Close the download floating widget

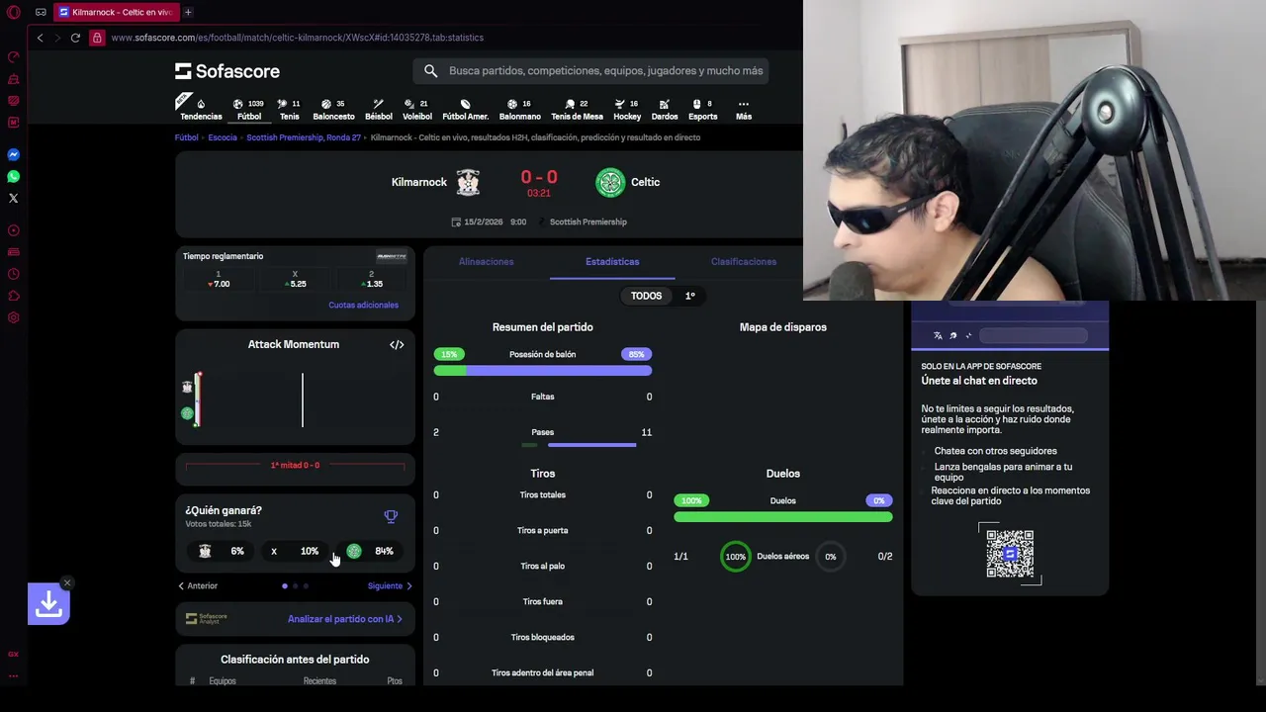[66, 582]
